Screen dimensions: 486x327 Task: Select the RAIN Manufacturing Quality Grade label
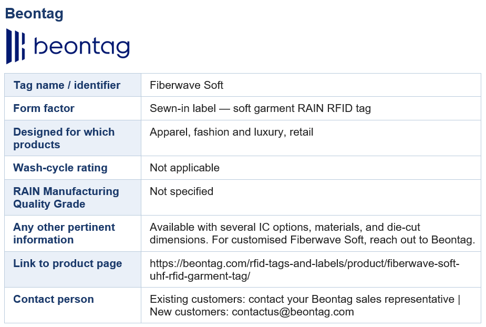tap(66, 197)
